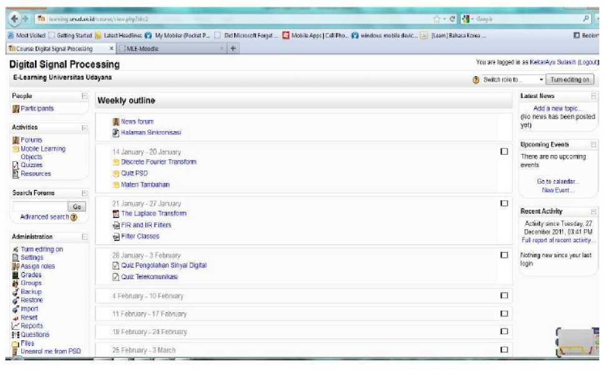
Task: Toggle the 4 February - 10 February week box
Action: coord(504,296)
